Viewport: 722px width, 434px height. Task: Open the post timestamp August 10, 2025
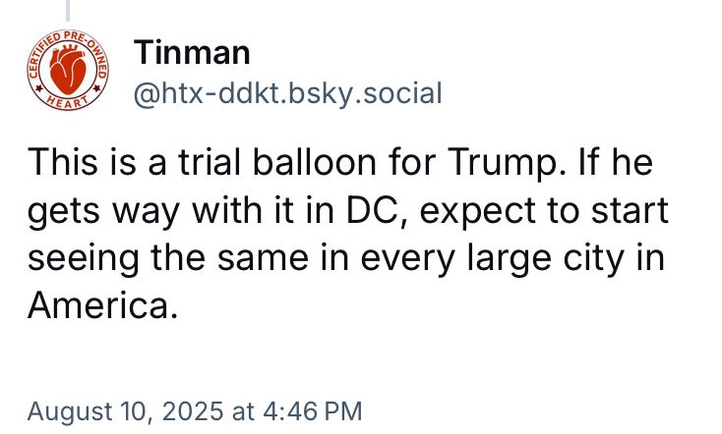pos(195,411)
